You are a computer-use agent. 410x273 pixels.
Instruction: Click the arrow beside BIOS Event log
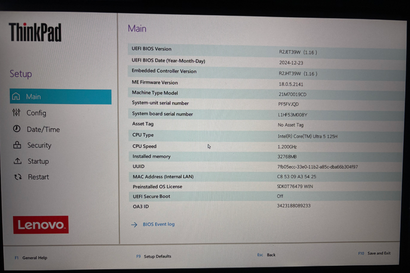[134, 224]
